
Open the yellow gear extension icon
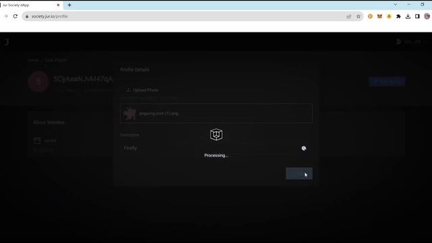[x=389, y=16]
